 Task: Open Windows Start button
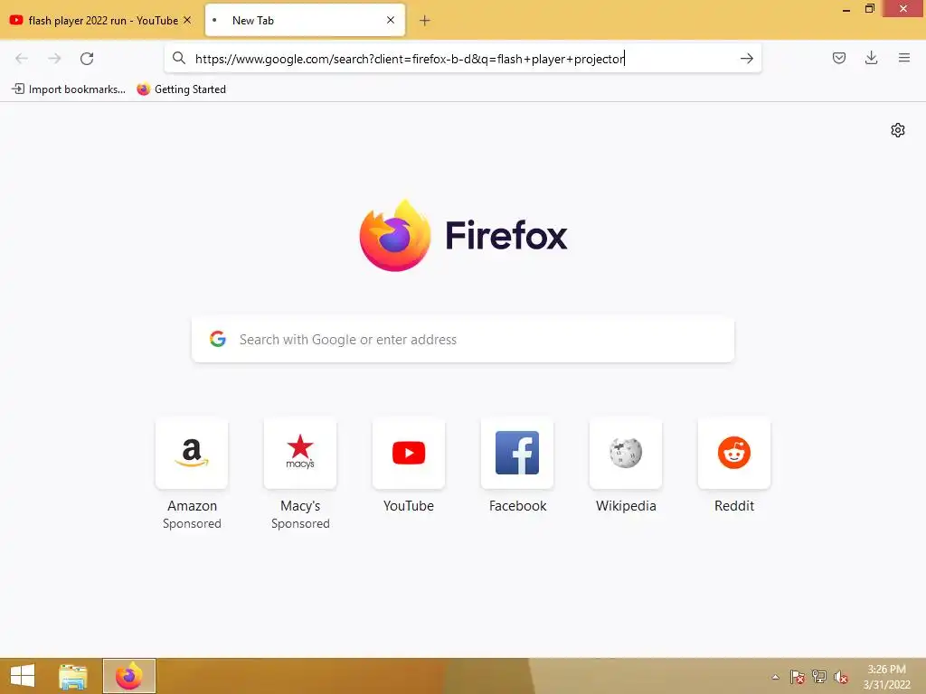click(x=23, y=676)
